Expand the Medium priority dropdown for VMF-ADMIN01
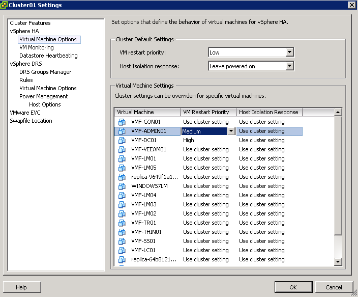The image size is (358, 297). tap(231, 131)
